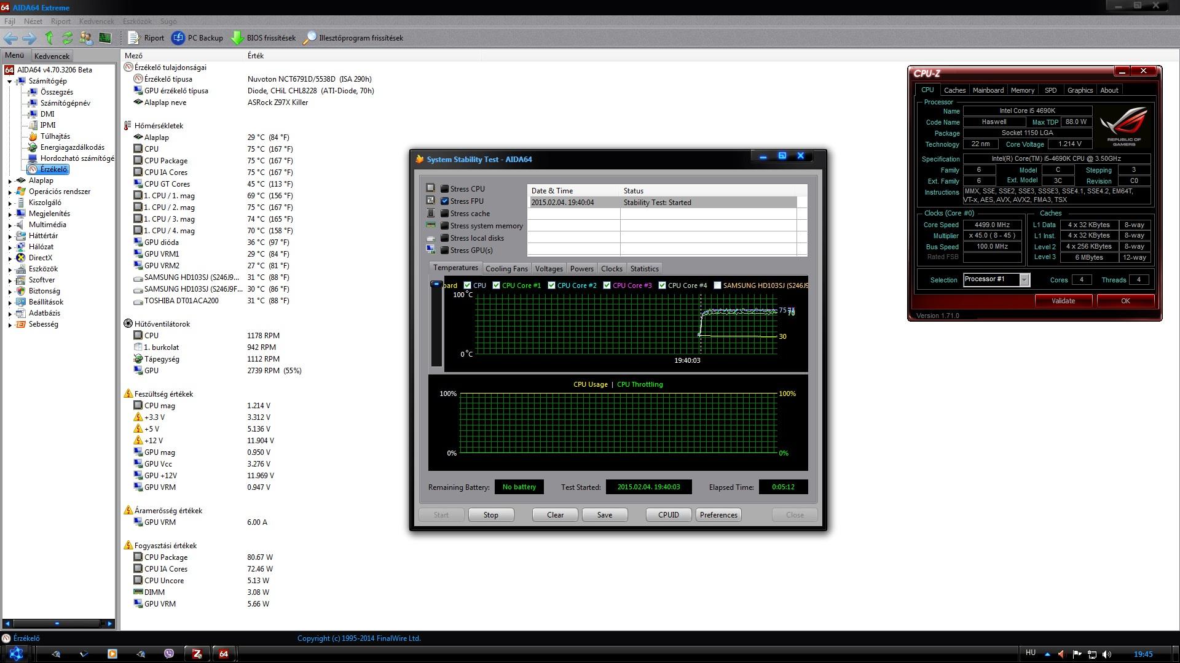Image resolution: width=1180 pixels, height=663 pixels.
Task: Enable the Stress system memory checkbox
Action: pos(444,226)
